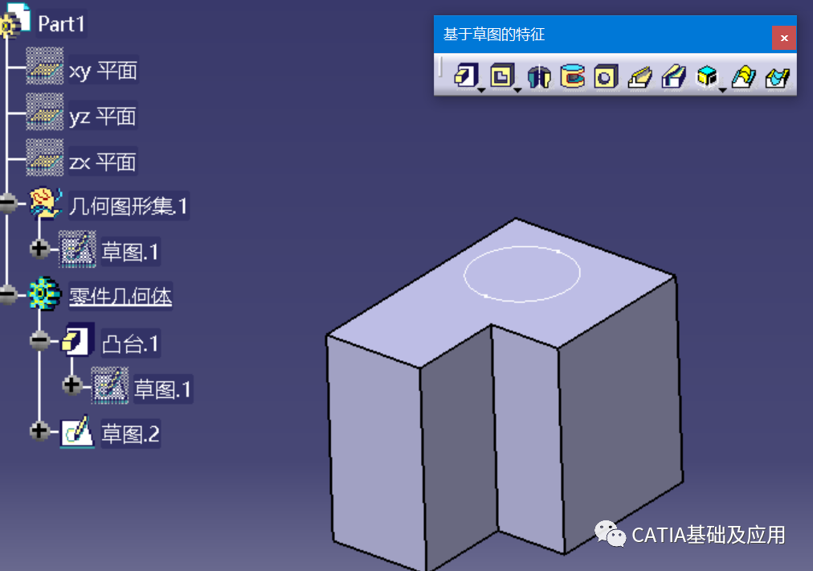Open the Solid Combine dropdown arrow
813x571 pixels.
click(722, 90)
